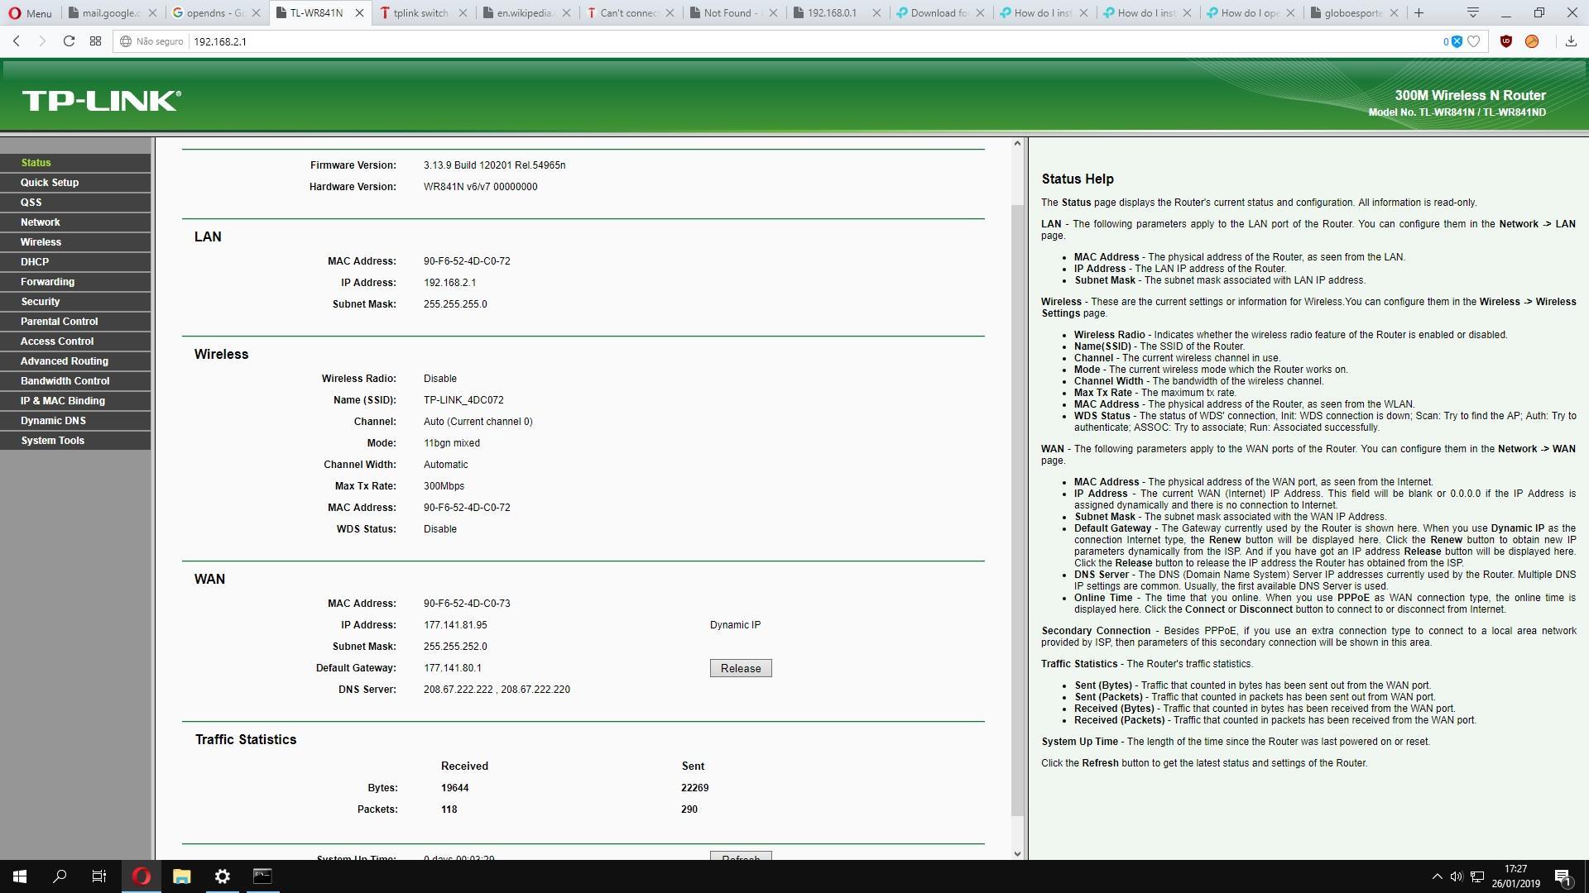The height and width of the screenshot is (893, 1589).
Task: Open the orange extension icon in toolbar
Action: 1532,41
